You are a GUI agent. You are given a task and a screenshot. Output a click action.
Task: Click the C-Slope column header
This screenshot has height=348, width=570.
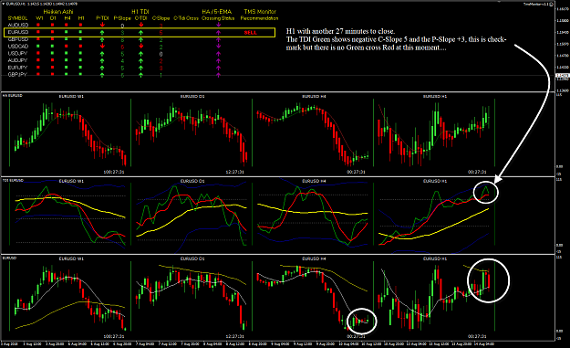(161, 18)
